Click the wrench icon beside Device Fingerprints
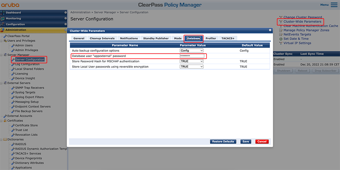The width and height of the screenshot is (340, 170). [13, 158]
